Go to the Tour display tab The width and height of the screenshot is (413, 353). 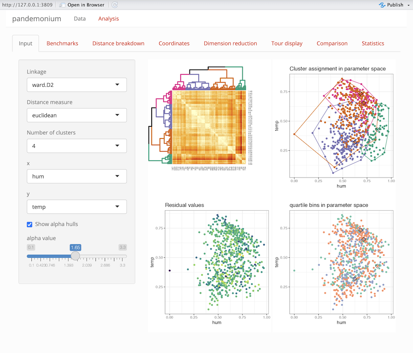pos(287,43)
